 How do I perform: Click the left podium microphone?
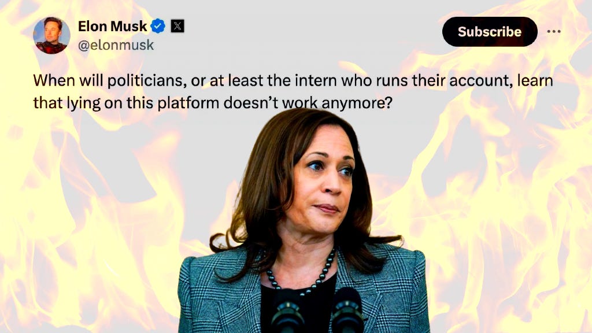click(287, 312)
